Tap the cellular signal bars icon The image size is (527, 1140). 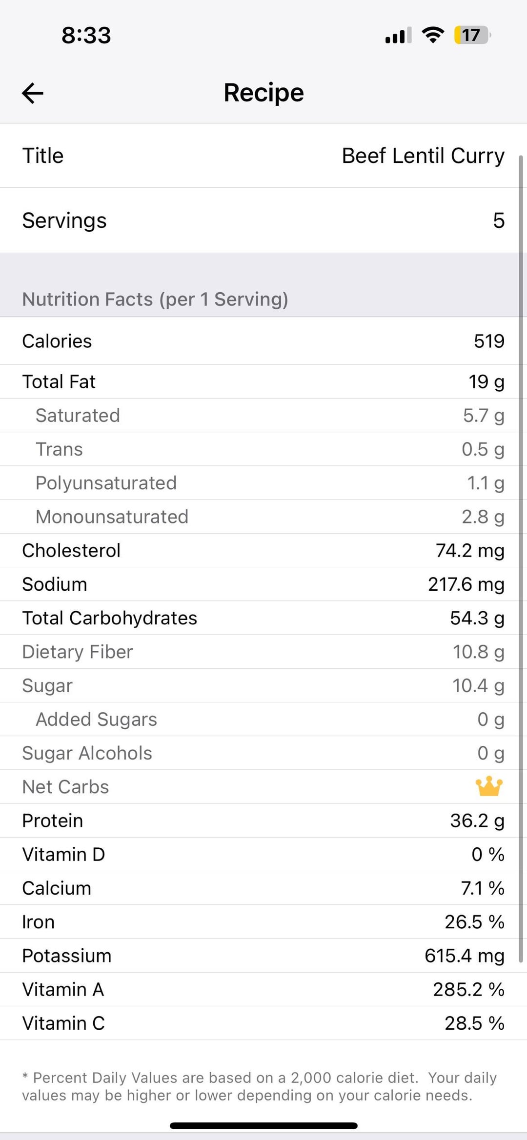398,36
